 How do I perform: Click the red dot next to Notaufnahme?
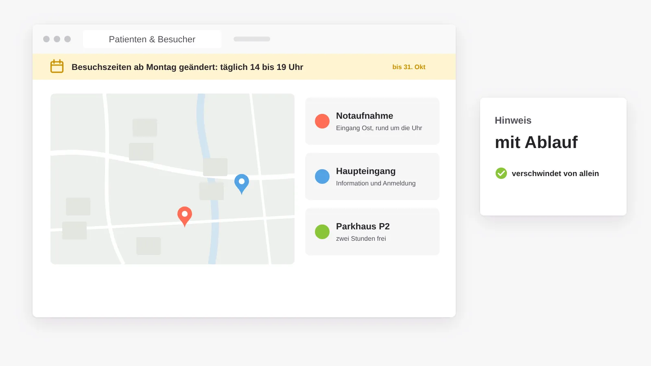(322, 121)
